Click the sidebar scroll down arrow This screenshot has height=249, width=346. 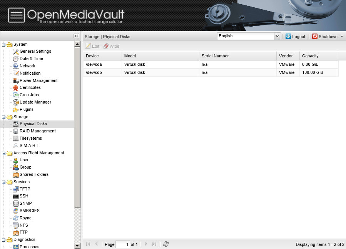click(77, 246)
